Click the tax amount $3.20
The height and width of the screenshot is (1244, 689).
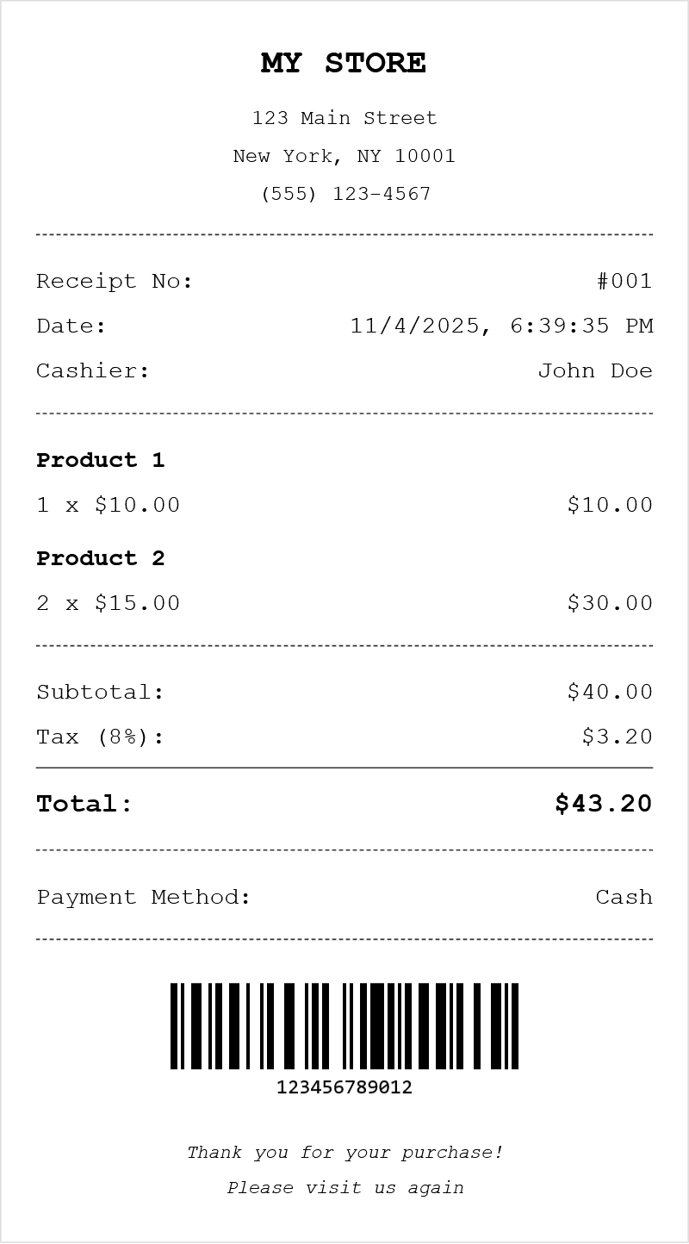pos(617,737)
